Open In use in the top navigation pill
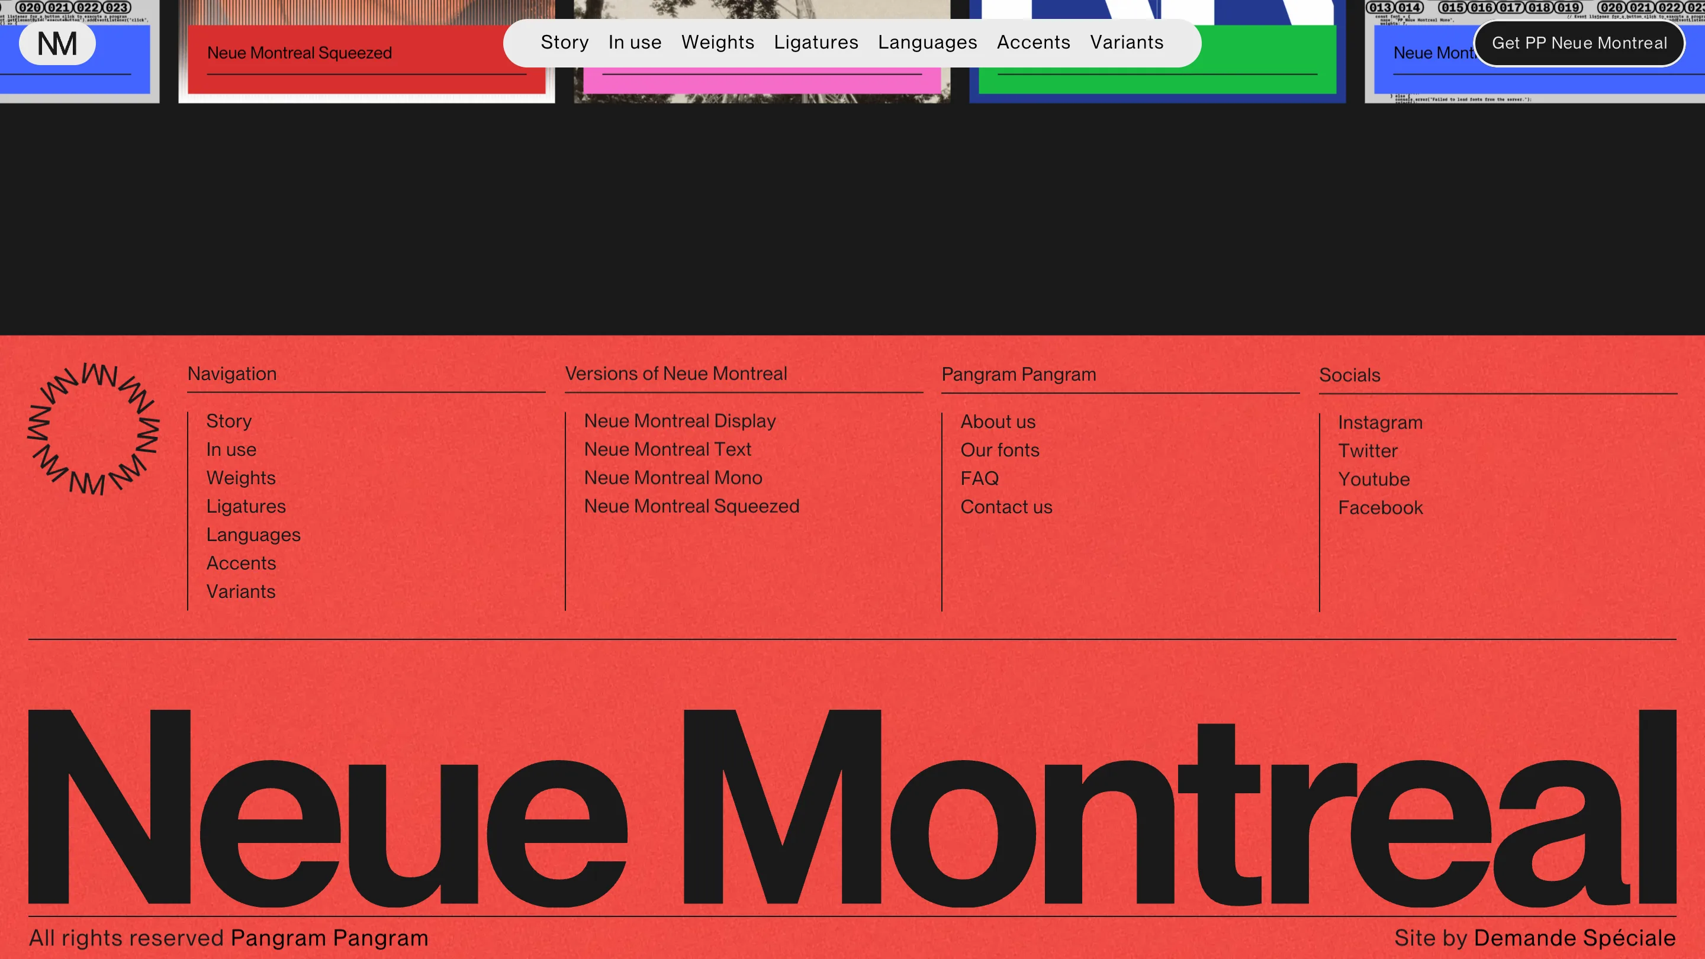Viewport: 1705px width, 959px height. pyautogui.click(x=635, y=43)
